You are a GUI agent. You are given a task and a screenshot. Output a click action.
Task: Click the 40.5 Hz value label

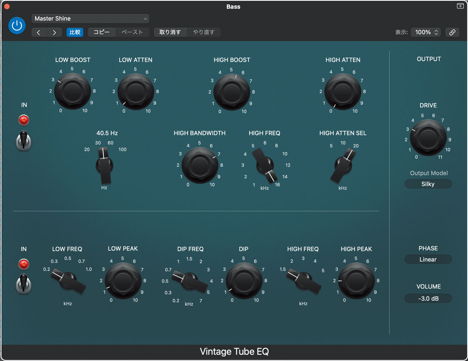coord(107,133)
